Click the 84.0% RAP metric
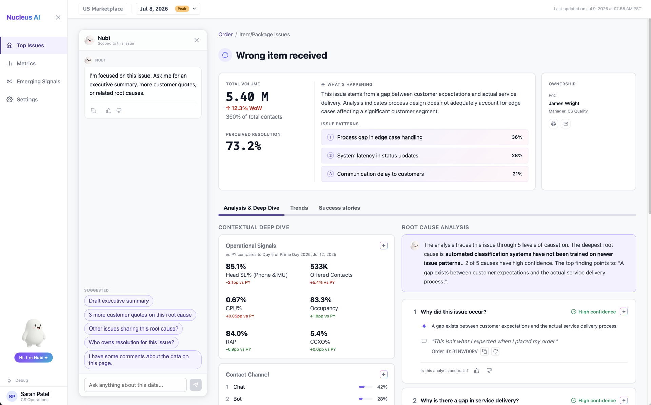 coord(238,341)
